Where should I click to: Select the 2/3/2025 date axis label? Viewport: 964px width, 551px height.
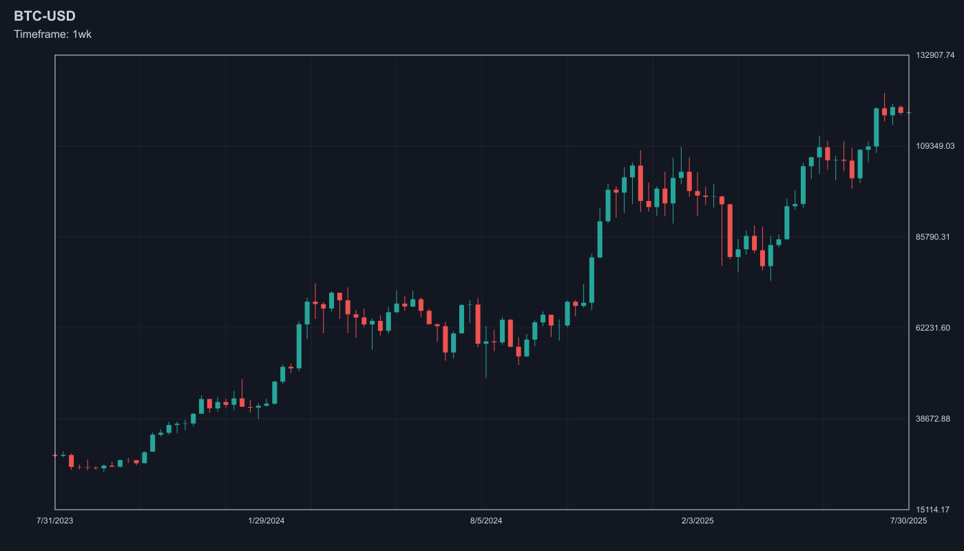(x=698, y=521)
